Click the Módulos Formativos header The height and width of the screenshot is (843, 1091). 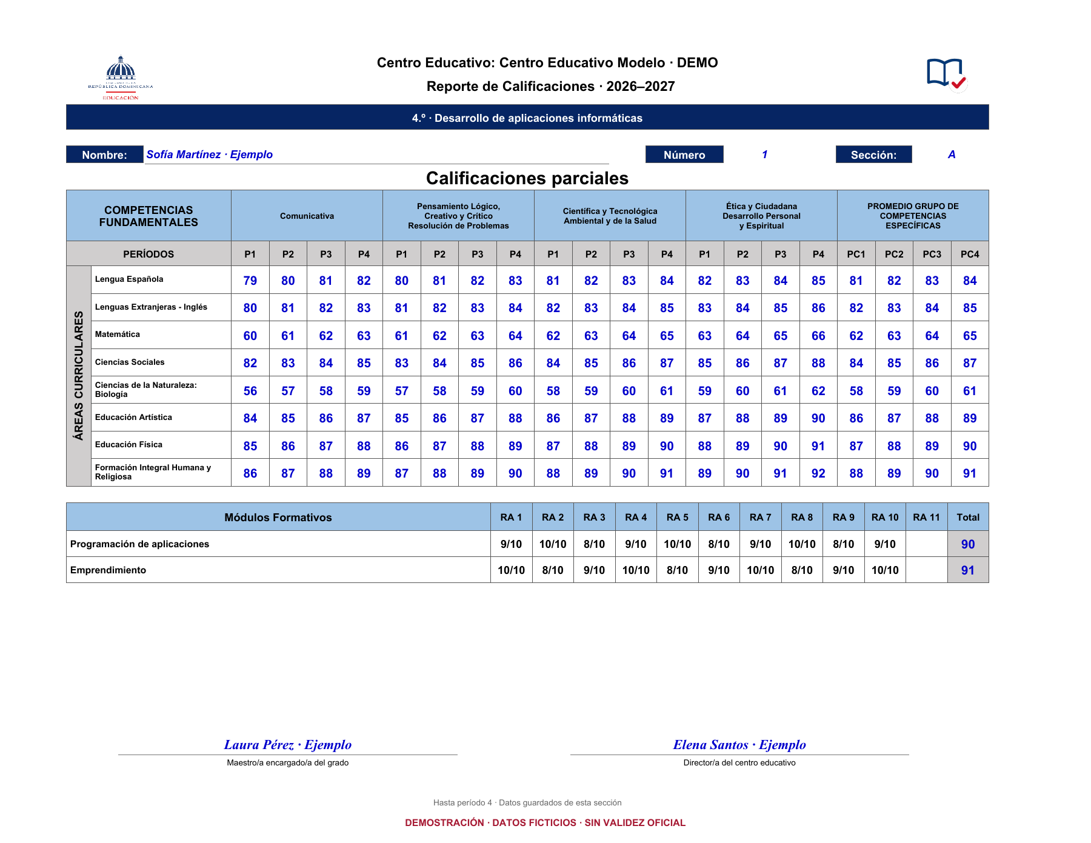(x=278, y=517)
